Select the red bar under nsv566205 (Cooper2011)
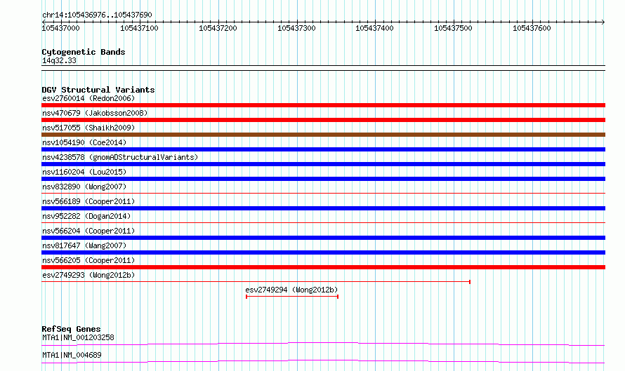The width and height of the screenshot is (625, 371). 323,267
